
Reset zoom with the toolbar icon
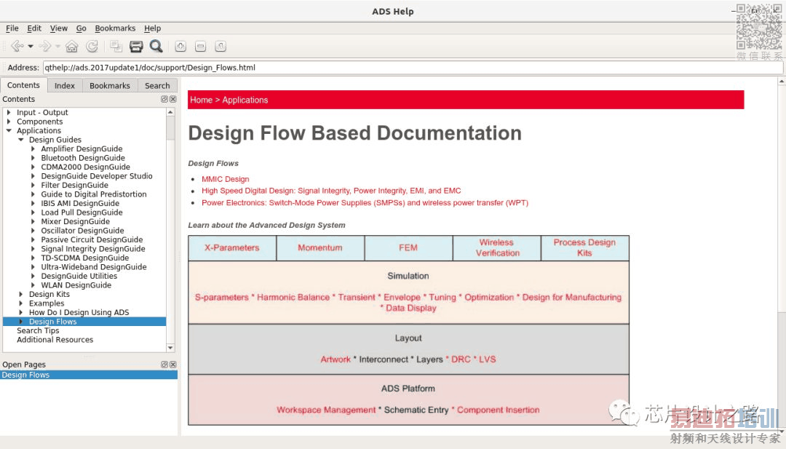click(221, 46)
